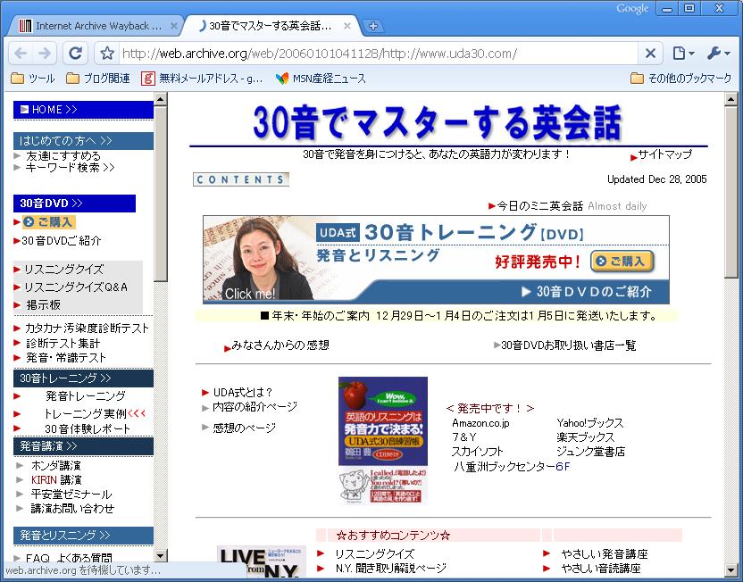
Task: Open 診断テスト集計 link
Action: (x=63, y=343)
